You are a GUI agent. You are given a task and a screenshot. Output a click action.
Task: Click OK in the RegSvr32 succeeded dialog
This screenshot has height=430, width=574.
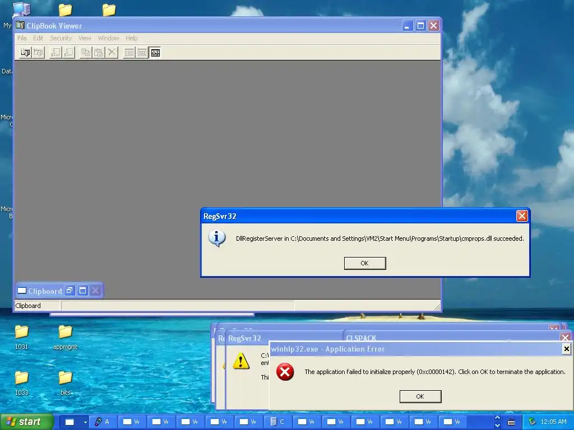click(365, 263)
